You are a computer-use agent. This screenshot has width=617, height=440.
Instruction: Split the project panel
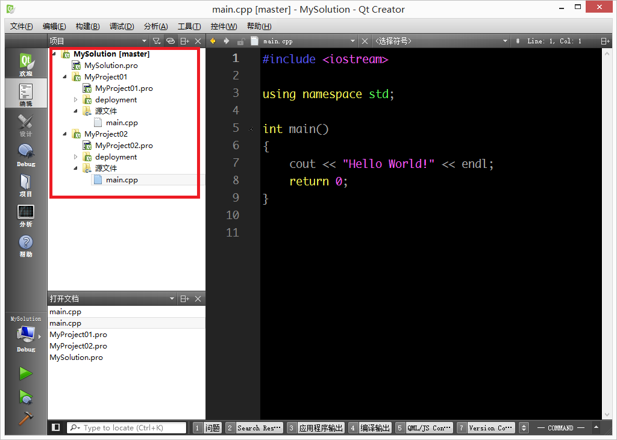coord(184,41)
